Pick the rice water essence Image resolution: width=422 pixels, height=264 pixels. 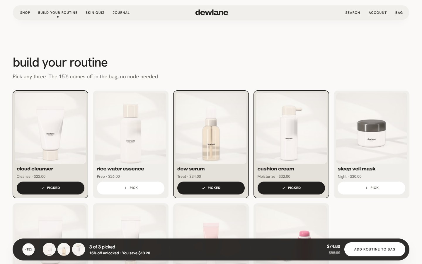(x=131, y=188)
